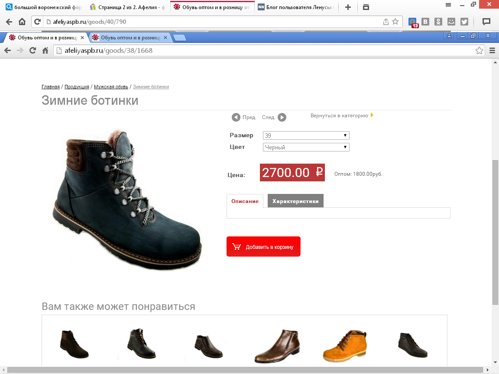Image resolution: width=499 pixels, height=374 pixels.
Task: Close first inner tab 'Обувь оптом'
Action: point(82,38)
